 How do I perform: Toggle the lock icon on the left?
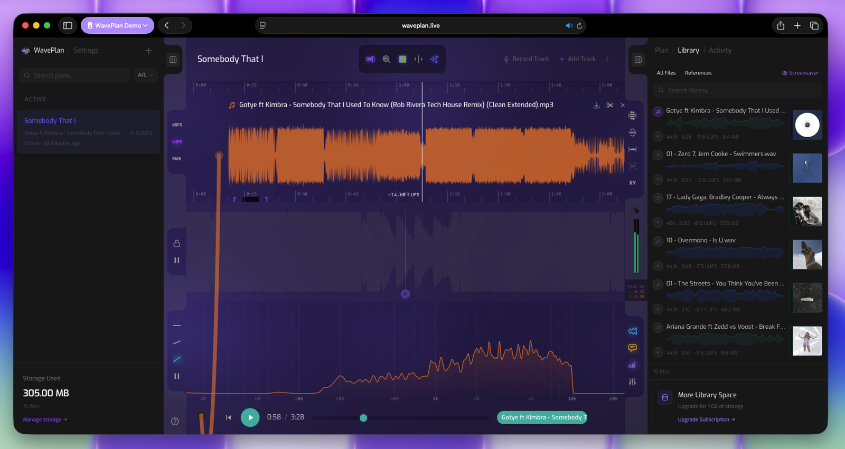tap(177, 243)
